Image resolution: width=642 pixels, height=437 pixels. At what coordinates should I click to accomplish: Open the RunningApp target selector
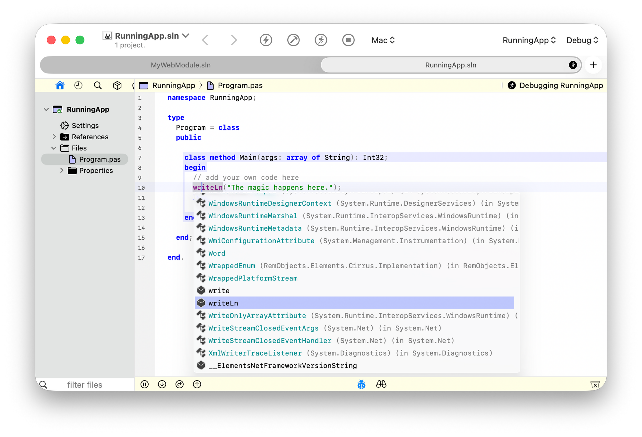(529, 40)
